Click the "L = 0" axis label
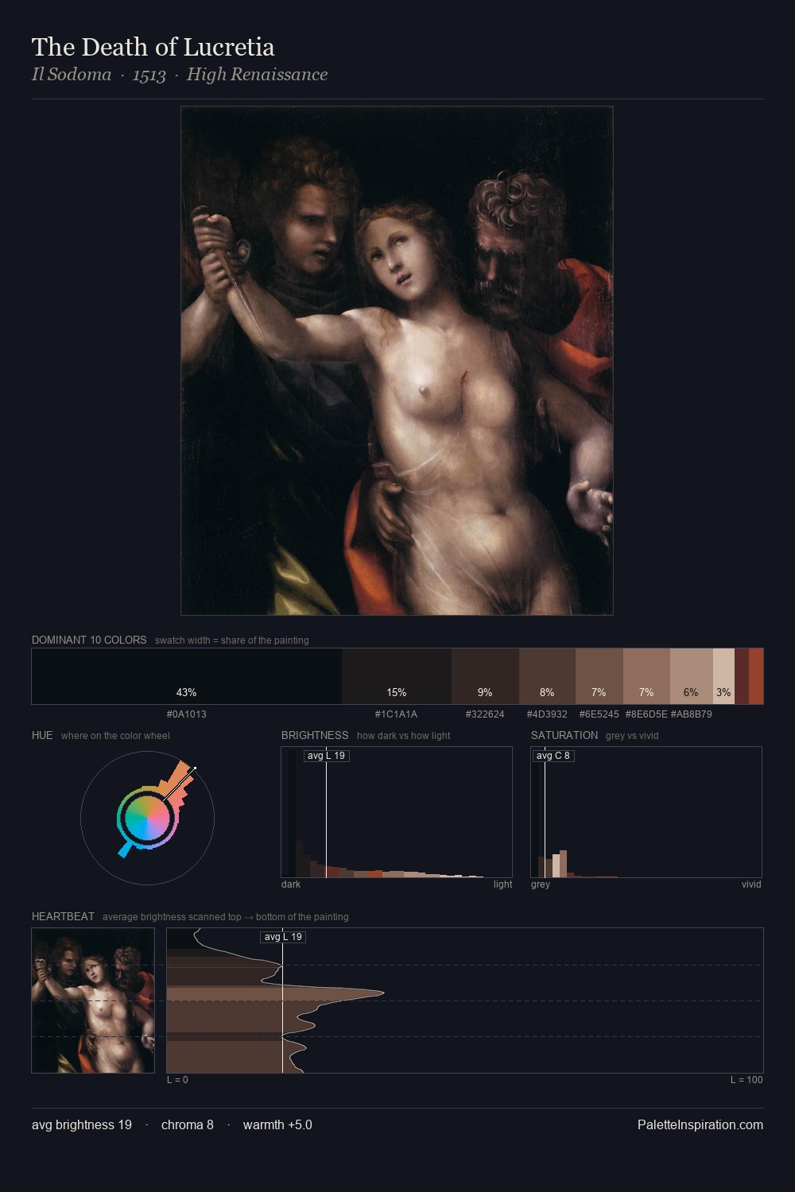Viewport: 795px width, 1192px height. [x=177, y=1080]
